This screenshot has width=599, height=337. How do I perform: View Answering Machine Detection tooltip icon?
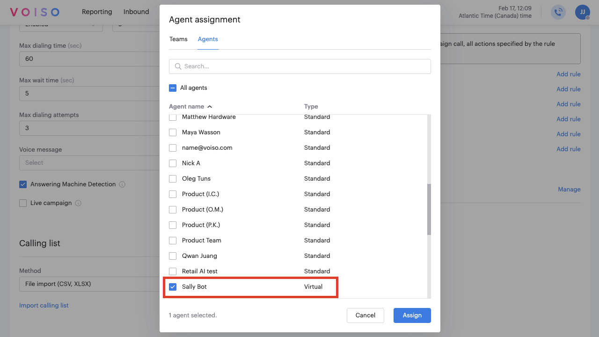pos(122,184)
